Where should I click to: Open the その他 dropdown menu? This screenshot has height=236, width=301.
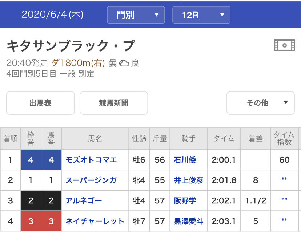pyautogui.click(x=260, y=103)
